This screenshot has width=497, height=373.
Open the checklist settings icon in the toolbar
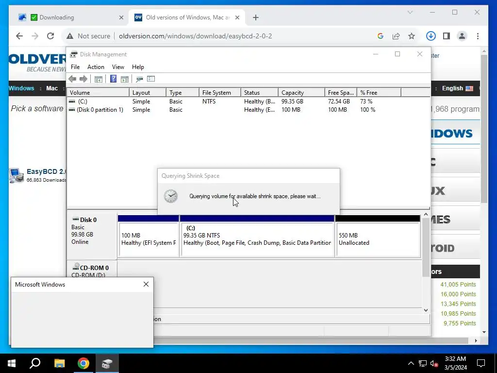coord(151,79)
